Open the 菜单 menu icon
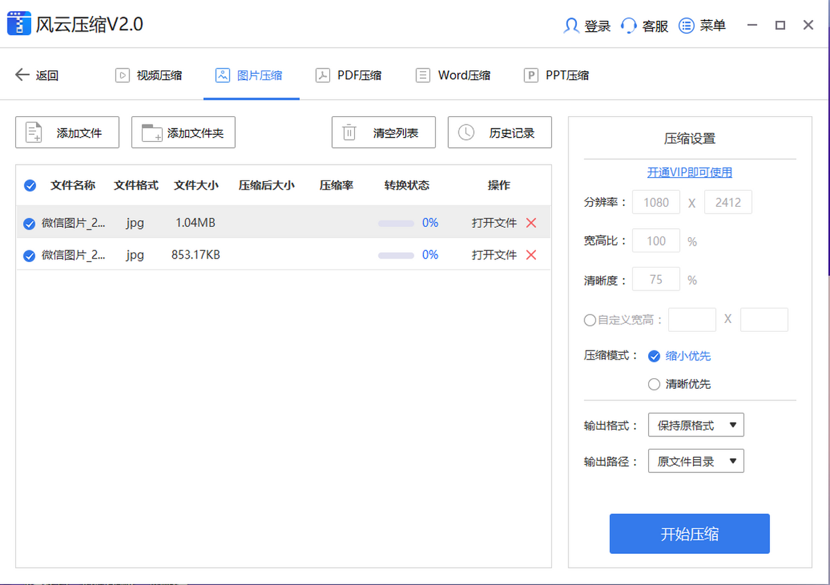 pyautogui.click(x=686, y=26)
